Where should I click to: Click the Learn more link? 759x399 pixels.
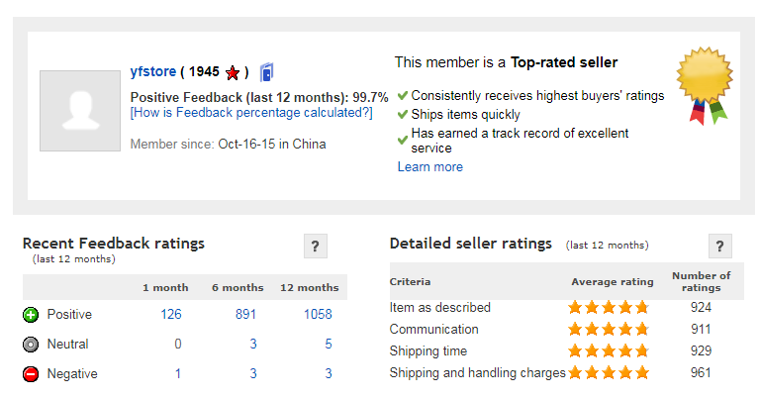[430, 167]
